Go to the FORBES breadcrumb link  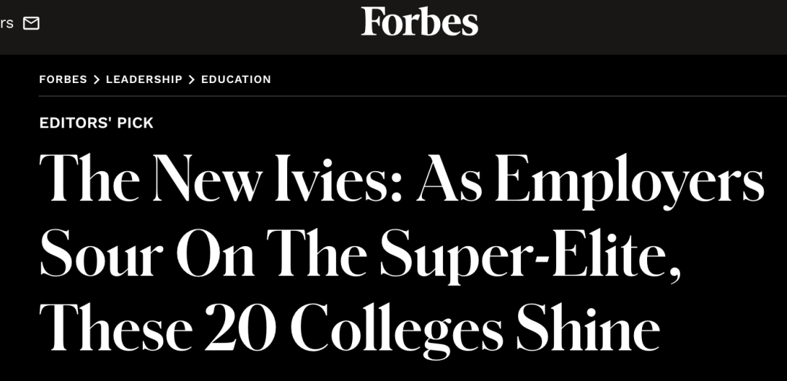tap(63, 79)
